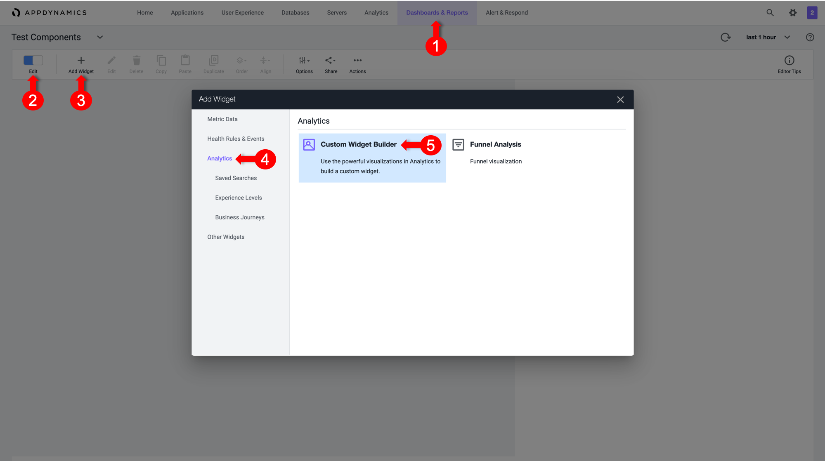Screen dimensions: 825x461
Task: Refresh the dashboard with the reload icon
Action: pos(726,37)
